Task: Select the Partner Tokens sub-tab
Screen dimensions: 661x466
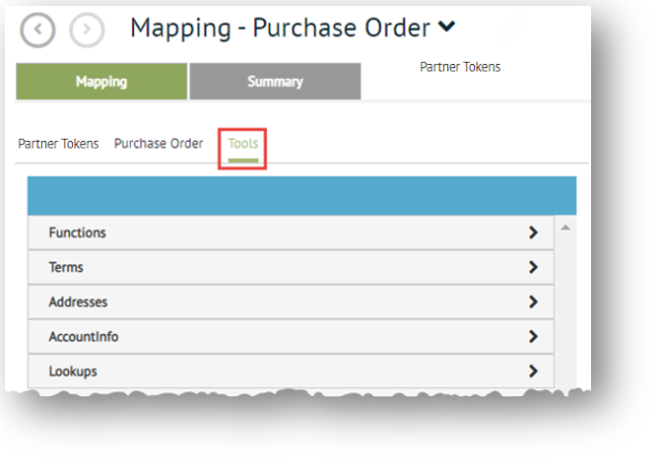Action: 58,144
